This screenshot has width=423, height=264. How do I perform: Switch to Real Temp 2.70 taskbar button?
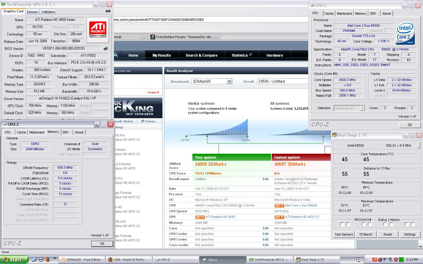pos(317,260)
